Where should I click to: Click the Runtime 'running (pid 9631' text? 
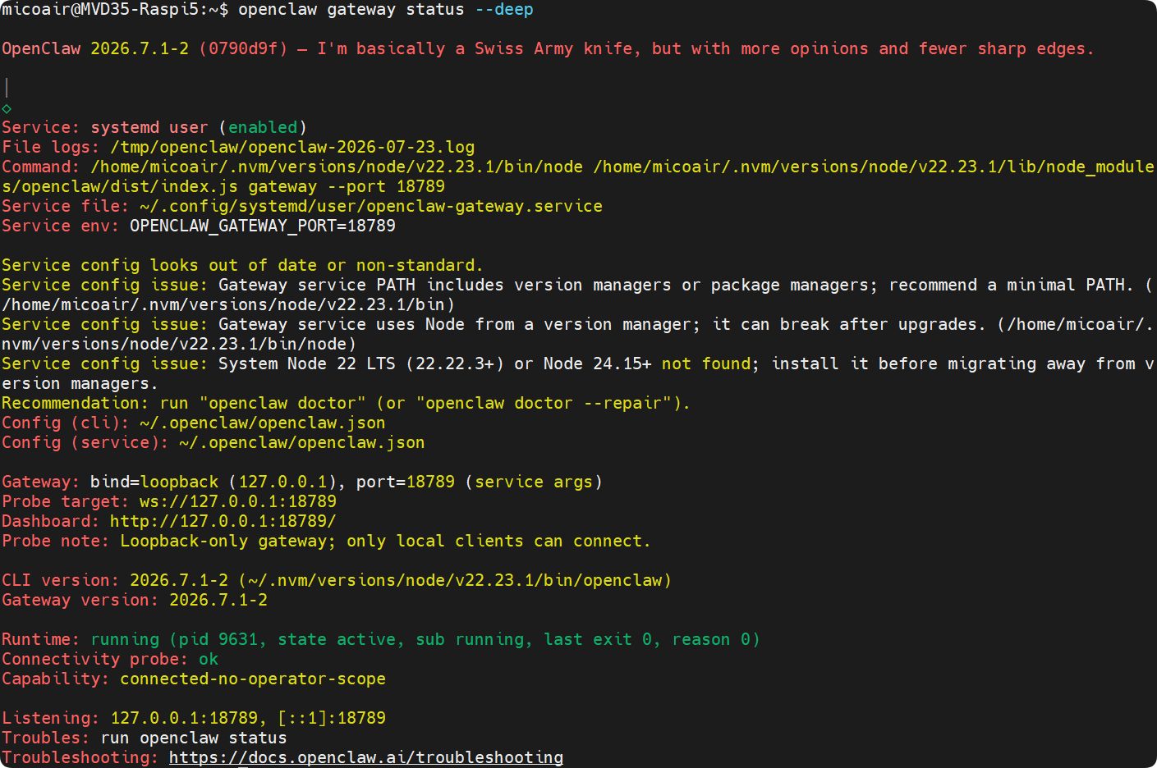(178, 639)
